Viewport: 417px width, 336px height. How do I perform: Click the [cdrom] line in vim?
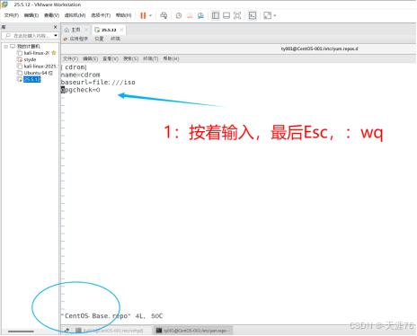(74, 67)
